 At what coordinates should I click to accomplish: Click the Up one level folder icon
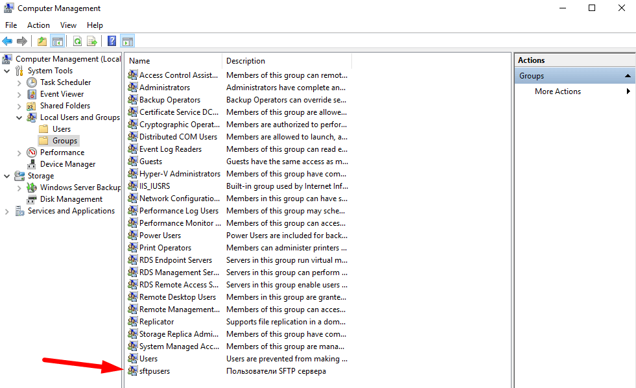tap(41, 41)
